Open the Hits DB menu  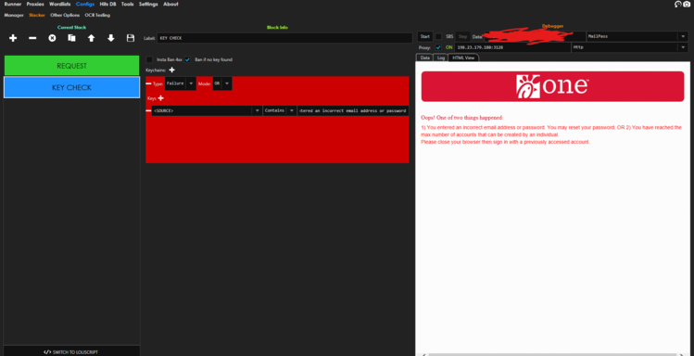(x=108, y=4)
